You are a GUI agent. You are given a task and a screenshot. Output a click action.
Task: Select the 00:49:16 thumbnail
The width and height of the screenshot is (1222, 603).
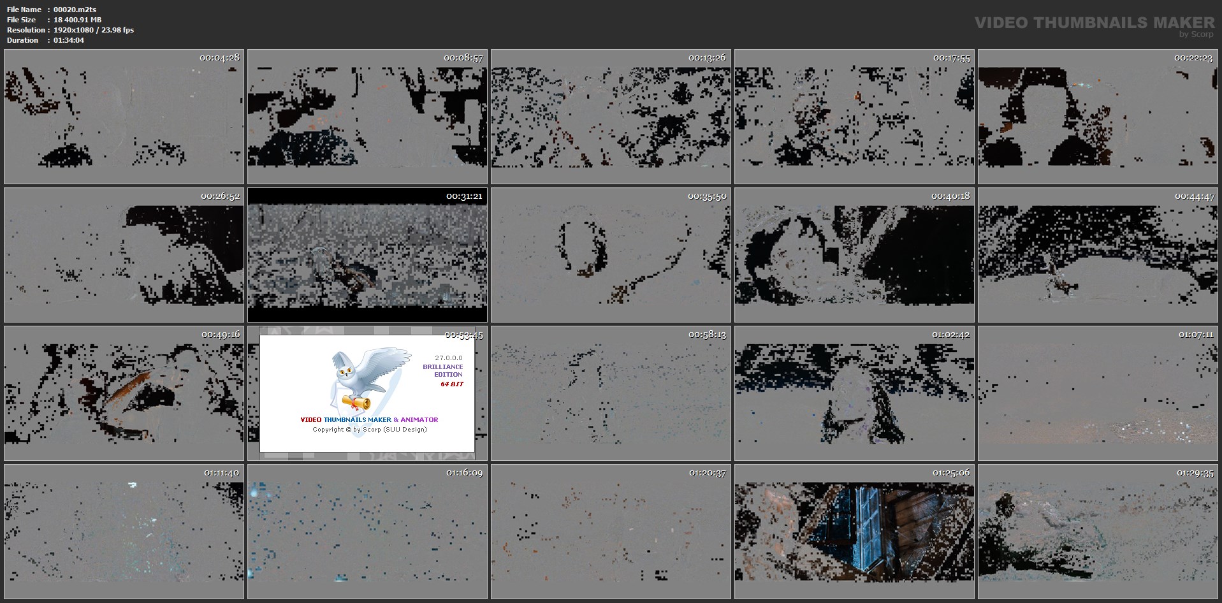[124, 393]
